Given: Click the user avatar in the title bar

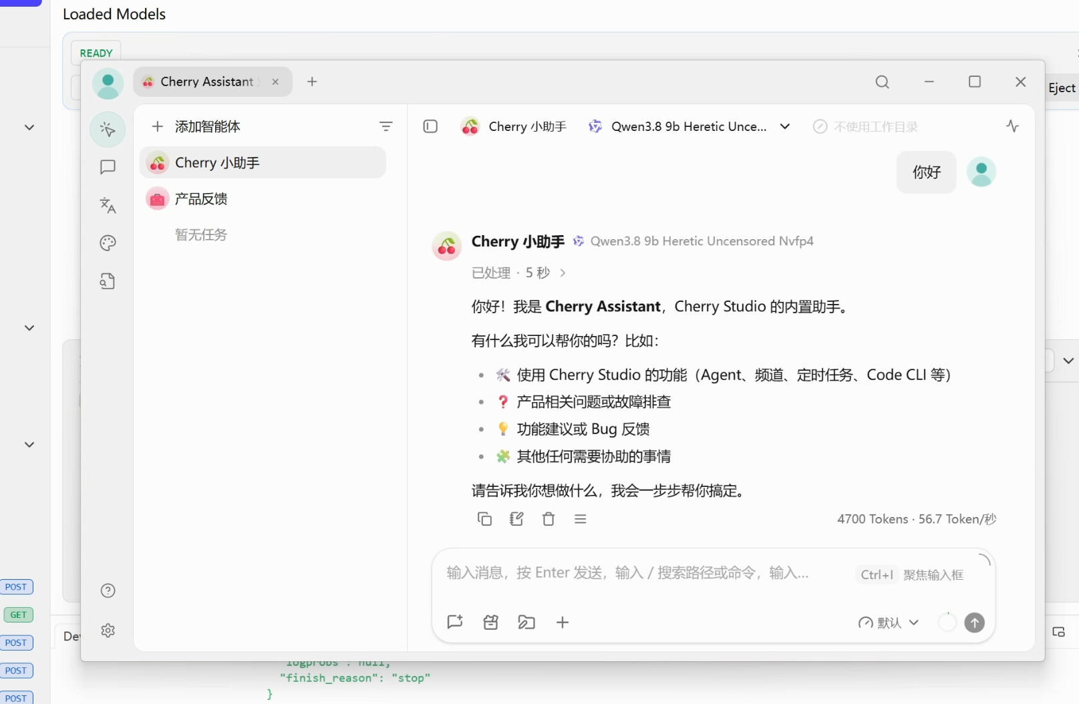Looking at the screenshot, I should point(108,83).
